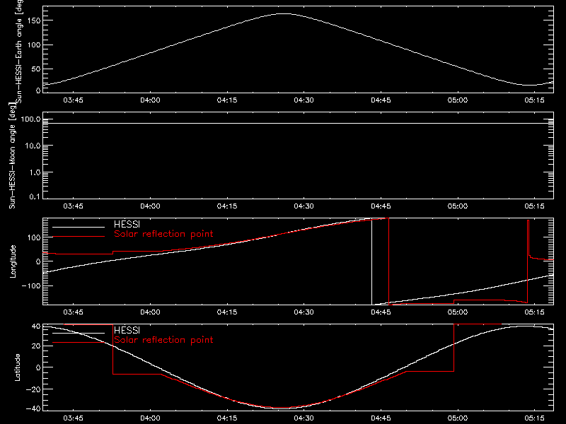Click the 1.0 tick label in the Moon angle plot
Image resolution: width=566 pixels, height=424 pixels.
coord(35,172)
